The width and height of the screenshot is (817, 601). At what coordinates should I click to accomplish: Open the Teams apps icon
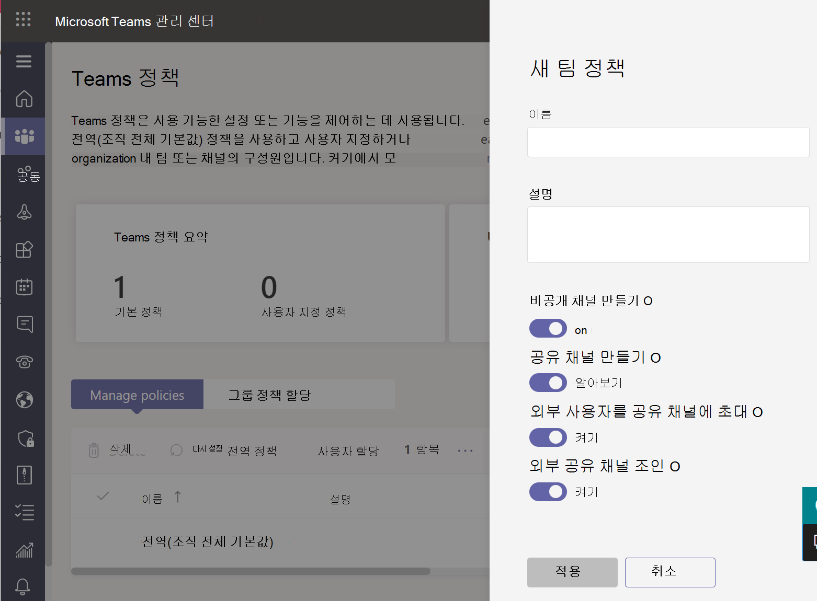[x=24, y=249]
